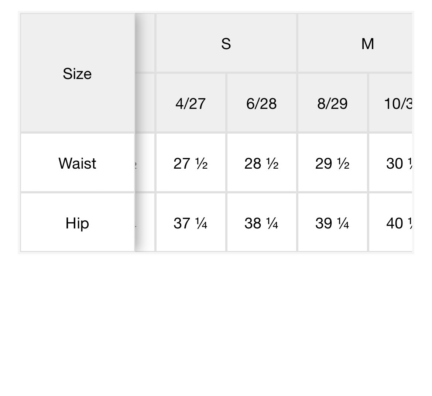Click the hidden column's waist cell beside Waist
The height and width of the screenshot is (396, 432).
pos(145,163)
